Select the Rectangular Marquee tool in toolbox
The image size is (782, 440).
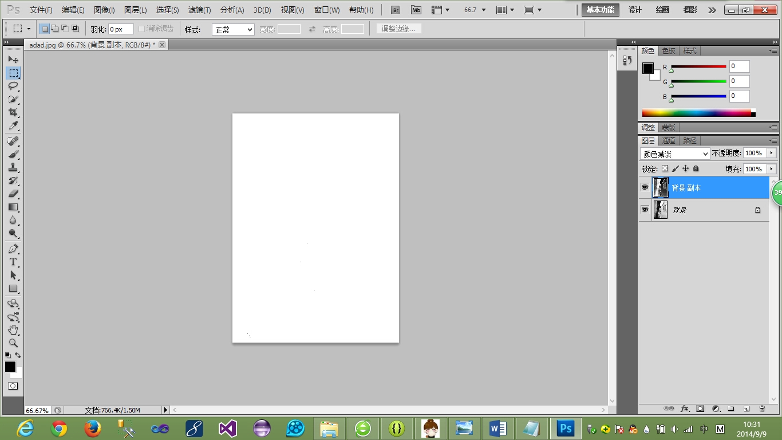pyautogui.click(x=13, y=73)
